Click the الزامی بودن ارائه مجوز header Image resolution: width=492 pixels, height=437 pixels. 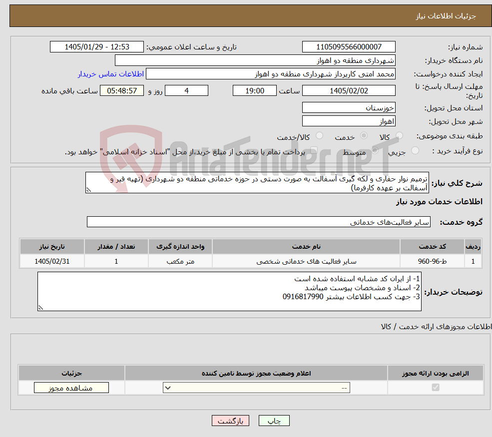(436, 373)
